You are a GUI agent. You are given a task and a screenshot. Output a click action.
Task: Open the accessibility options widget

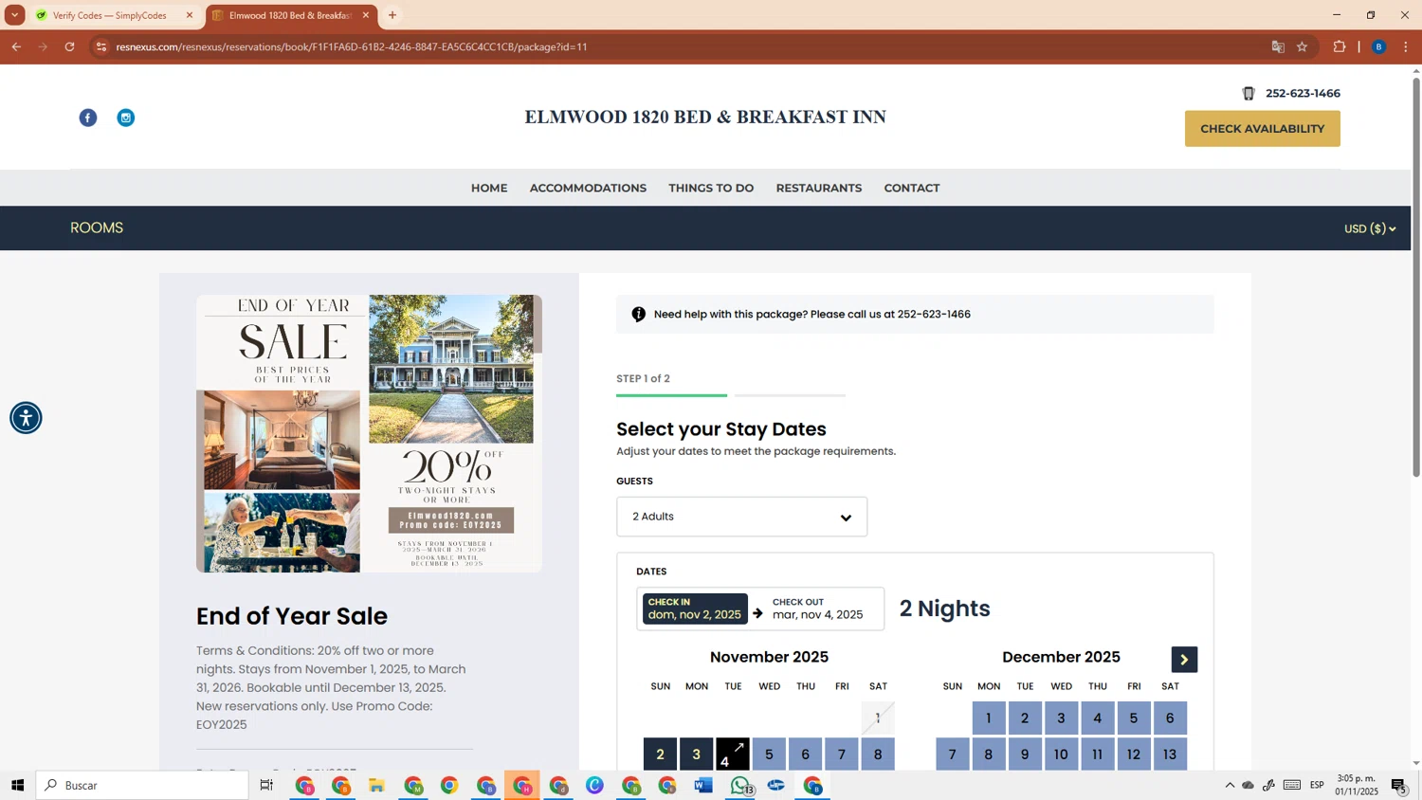pos(26,418)
